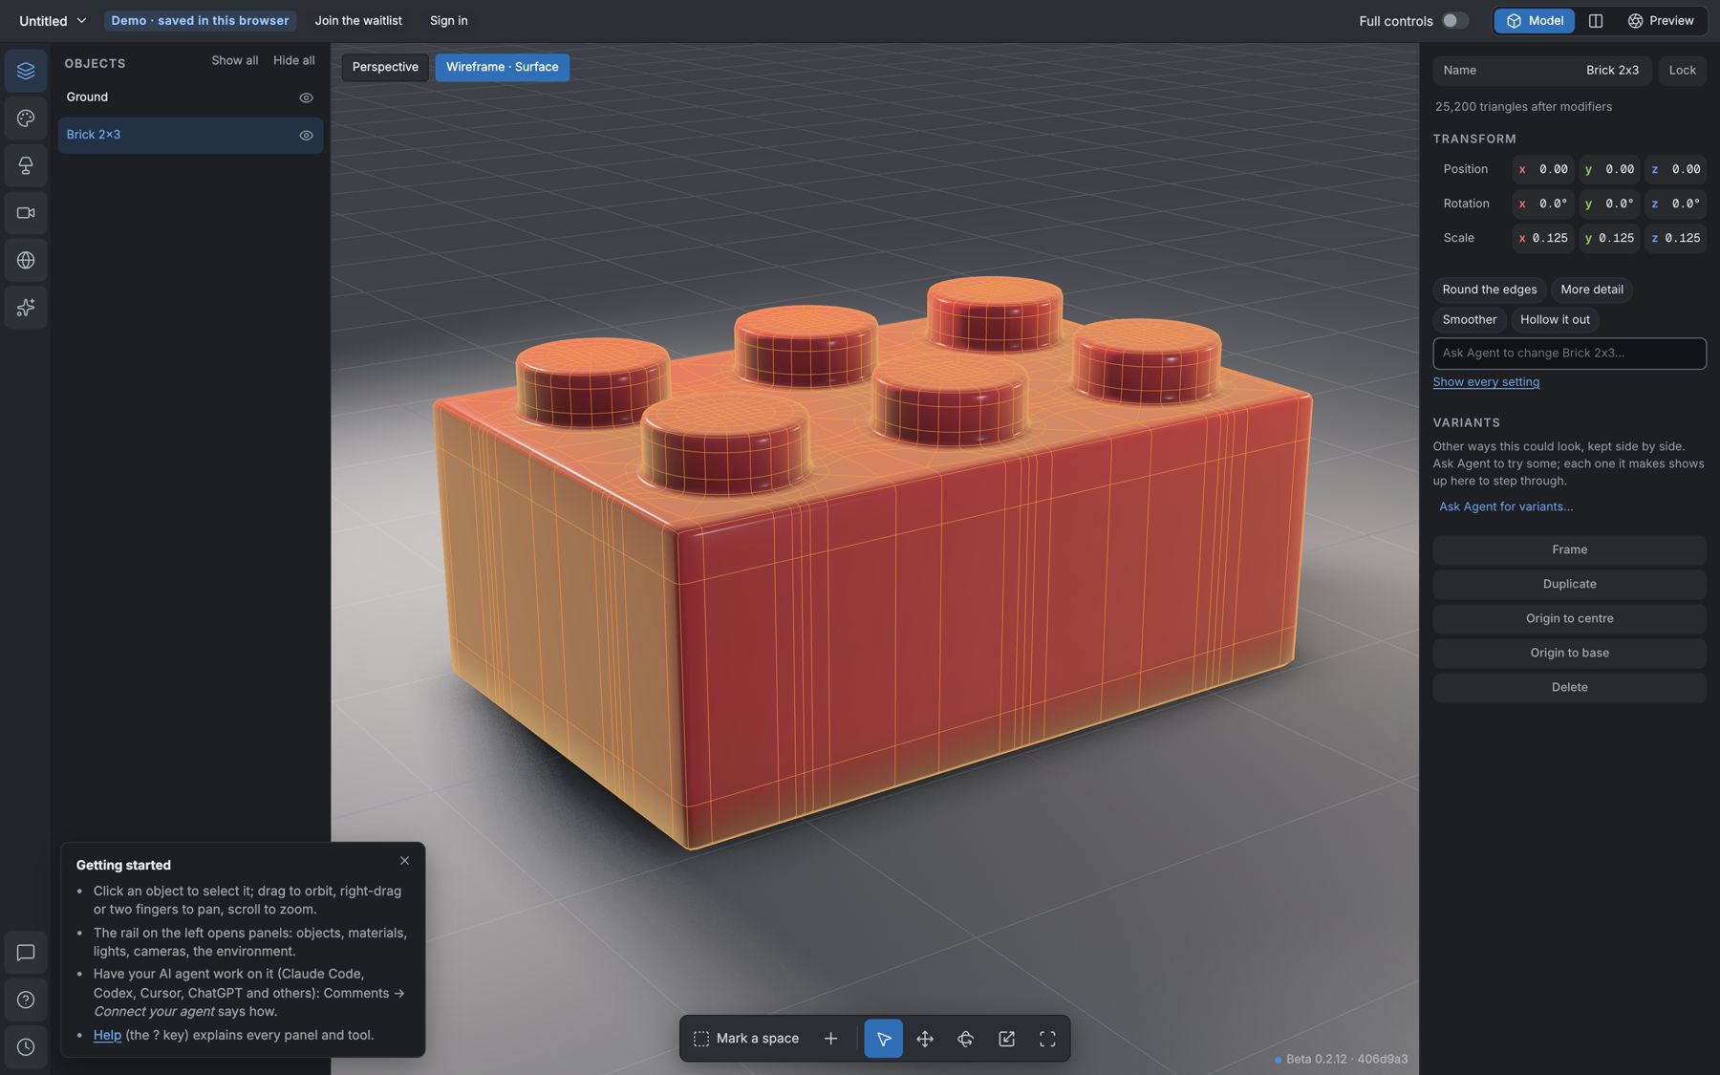Click the Position x value field
Screen dimensions: 1720x1075
[1543, 169]
